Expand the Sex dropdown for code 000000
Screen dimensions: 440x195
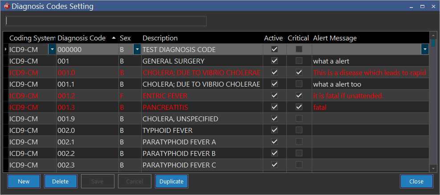tap(137, 49)
